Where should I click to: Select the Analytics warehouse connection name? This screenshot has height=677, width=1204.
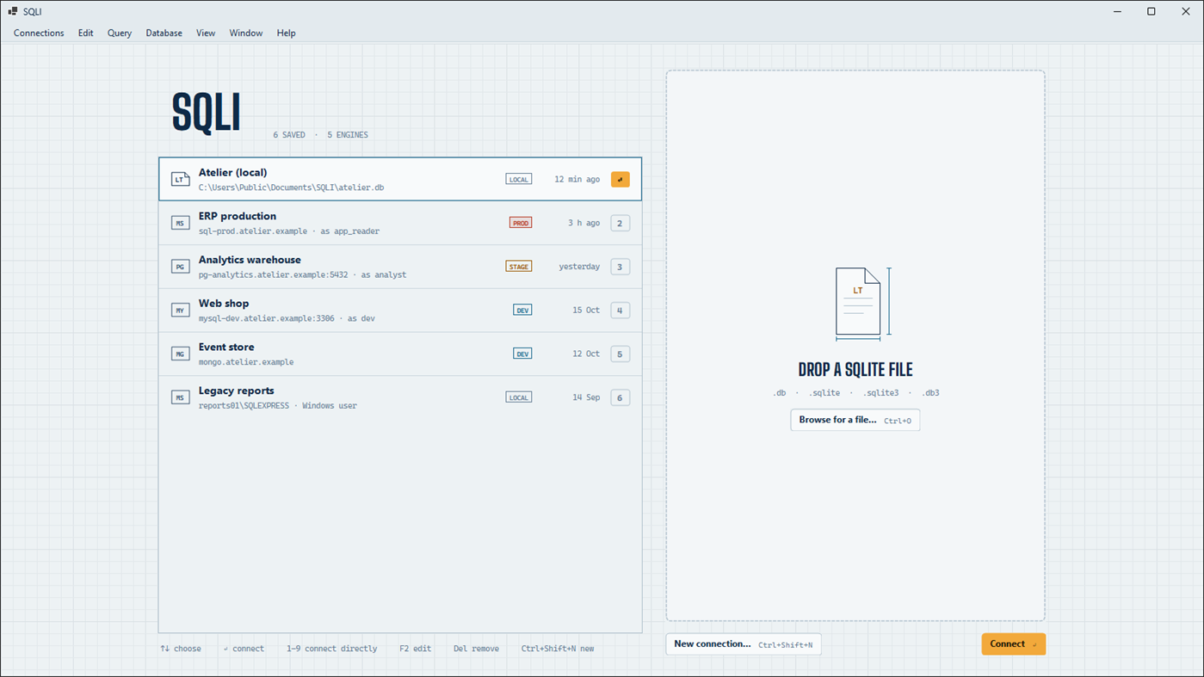[250, 260]
